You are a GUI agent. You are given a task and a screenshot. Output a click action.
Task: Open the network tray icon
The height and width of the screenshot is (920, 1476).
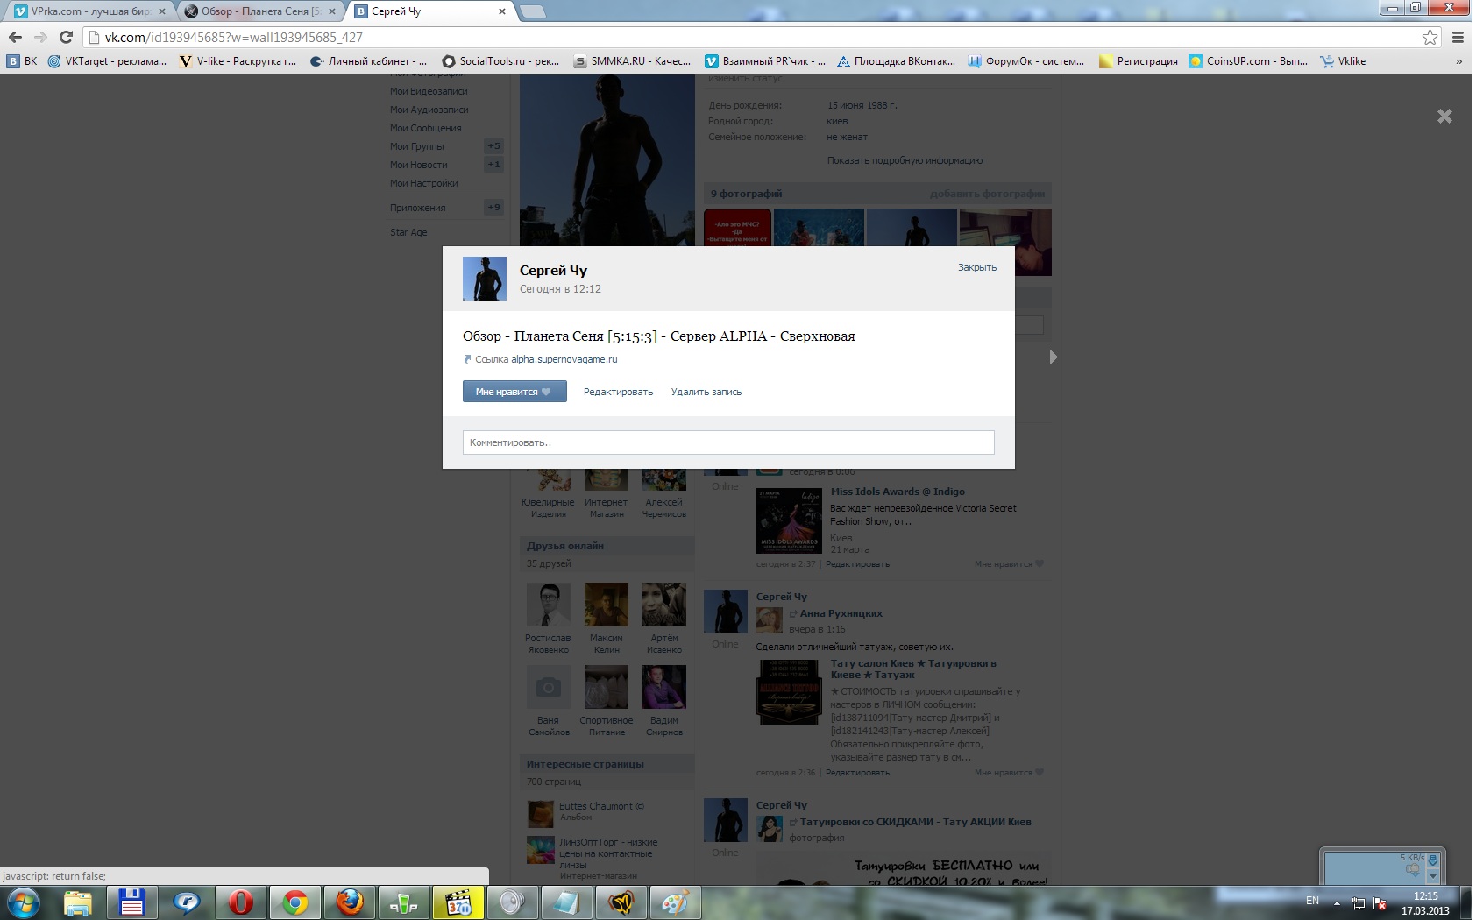tap(1359, 902)
